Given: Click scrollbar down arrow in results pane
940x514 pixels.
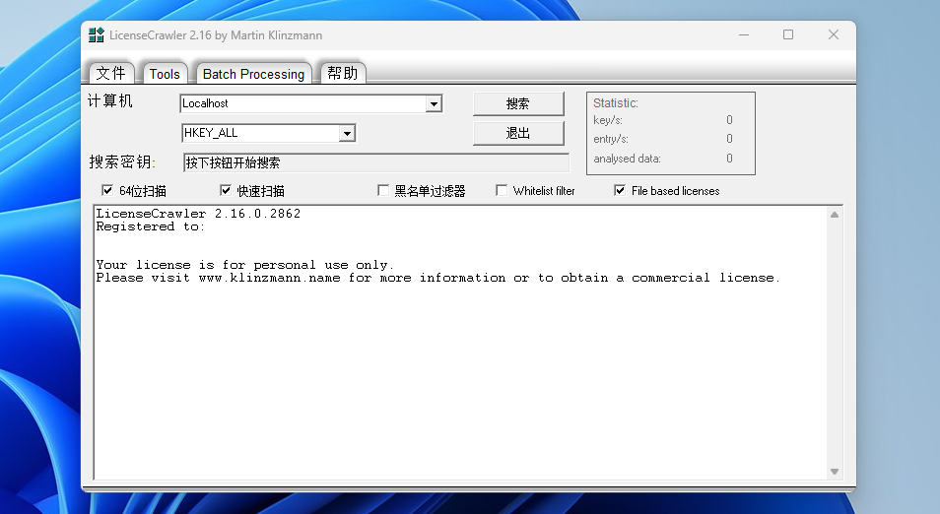Looking at the screenshot, I should [x=835, y=472].
